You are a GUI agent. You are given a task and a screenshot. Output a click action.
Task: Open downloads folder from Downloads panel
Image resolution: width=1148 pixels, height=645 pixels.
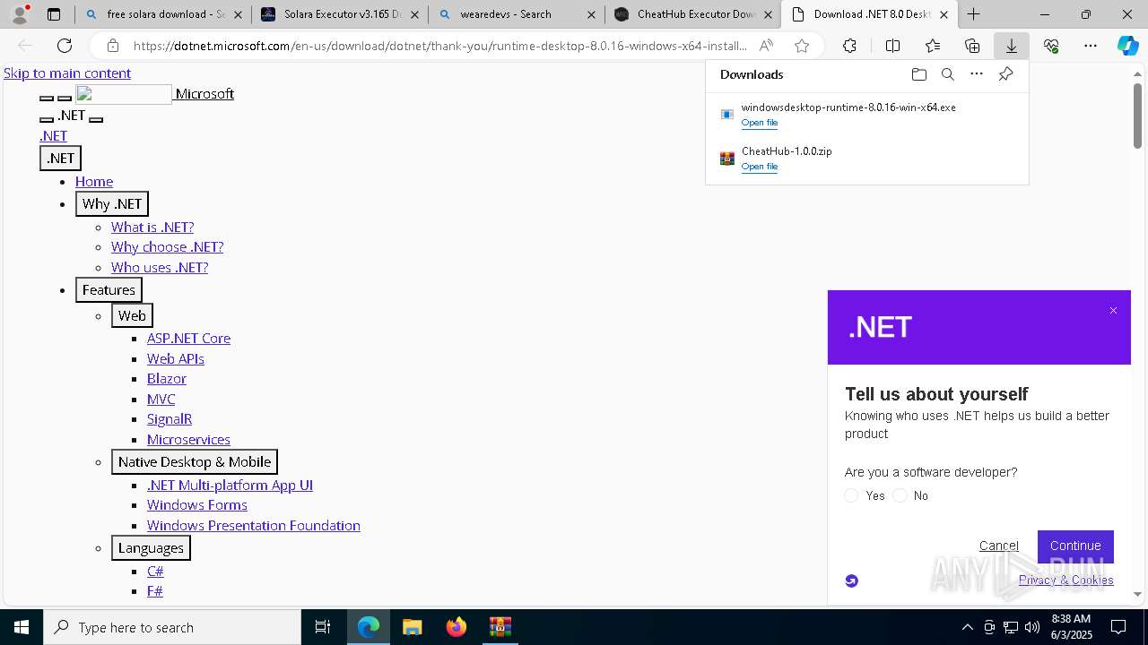[918, 74]
